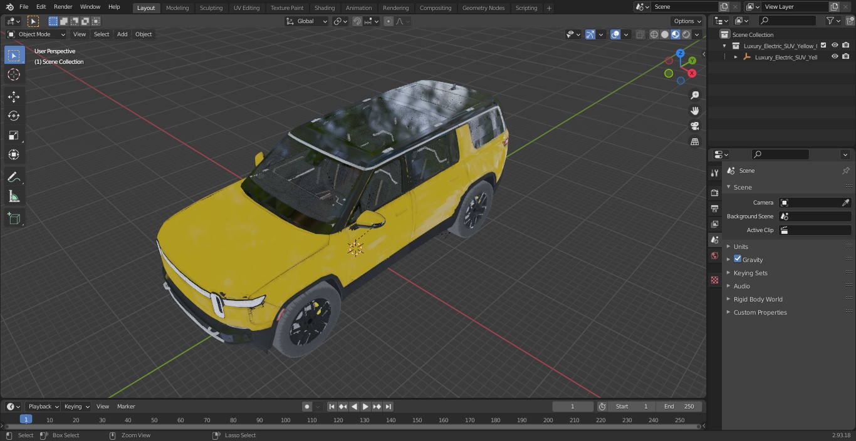Viewport: 856px width, 441px height.
Task: Open the Global transform orientation dropdown
Action: [306, 21]
